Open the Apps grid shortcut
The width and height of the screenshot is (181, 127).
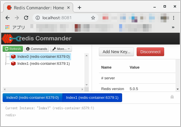7,27
